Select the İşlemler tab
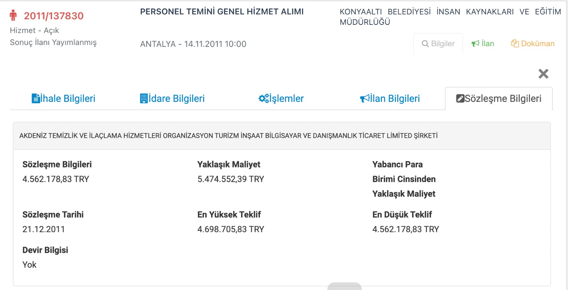The height and width of the screenshot is (290, 568). pos(281,98)
